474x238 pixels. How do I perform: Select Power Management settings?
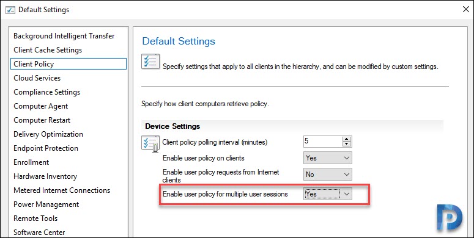point(46,204)
